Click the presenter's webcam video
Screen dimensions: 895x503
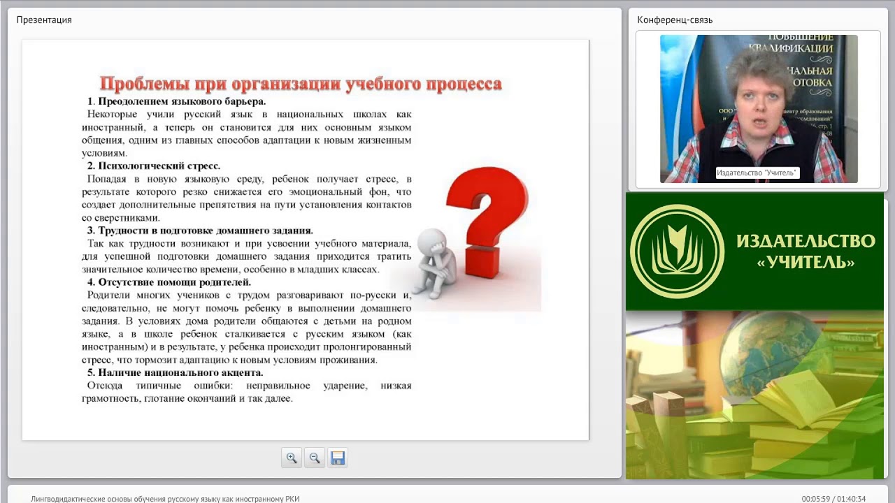759,109
